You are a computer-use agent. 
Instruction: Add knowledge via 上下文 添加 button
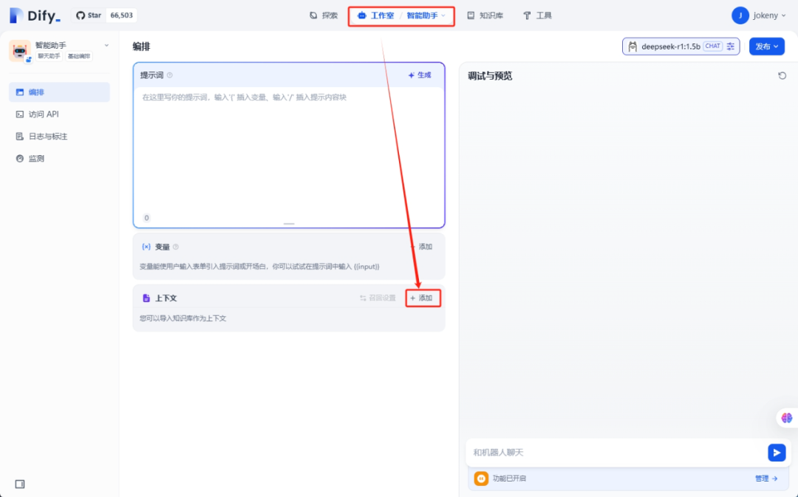[x=422, y=298]
